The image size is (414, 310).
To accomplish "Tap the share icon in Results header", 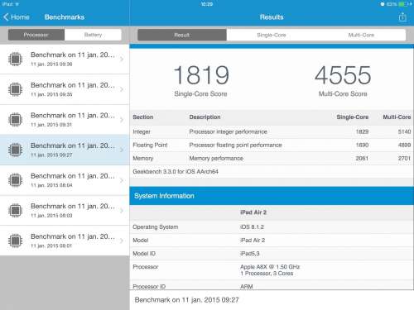I will (x=402, y=17).
